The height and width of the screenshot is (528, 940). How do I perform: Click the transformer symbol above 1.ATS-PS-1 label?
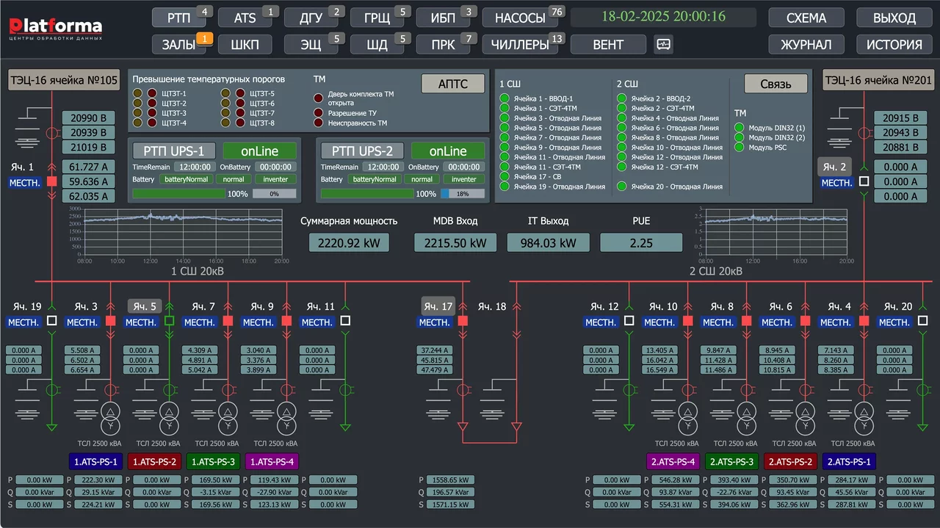[111, 418]
